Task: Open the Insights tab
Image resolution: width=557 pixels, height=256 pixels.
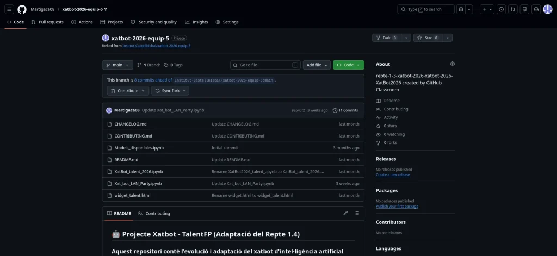Action: click(196, 22)
